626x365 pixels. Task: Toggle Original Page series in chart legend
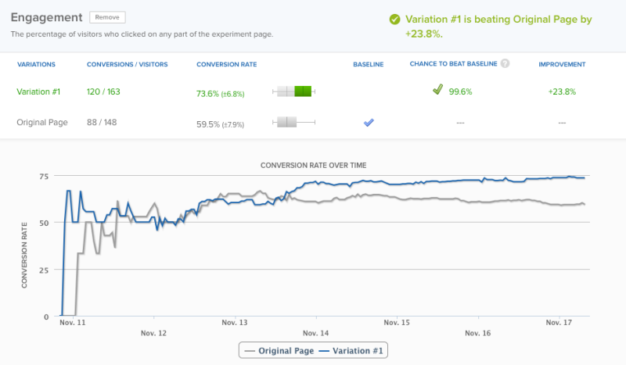click(x=279, y=351)
